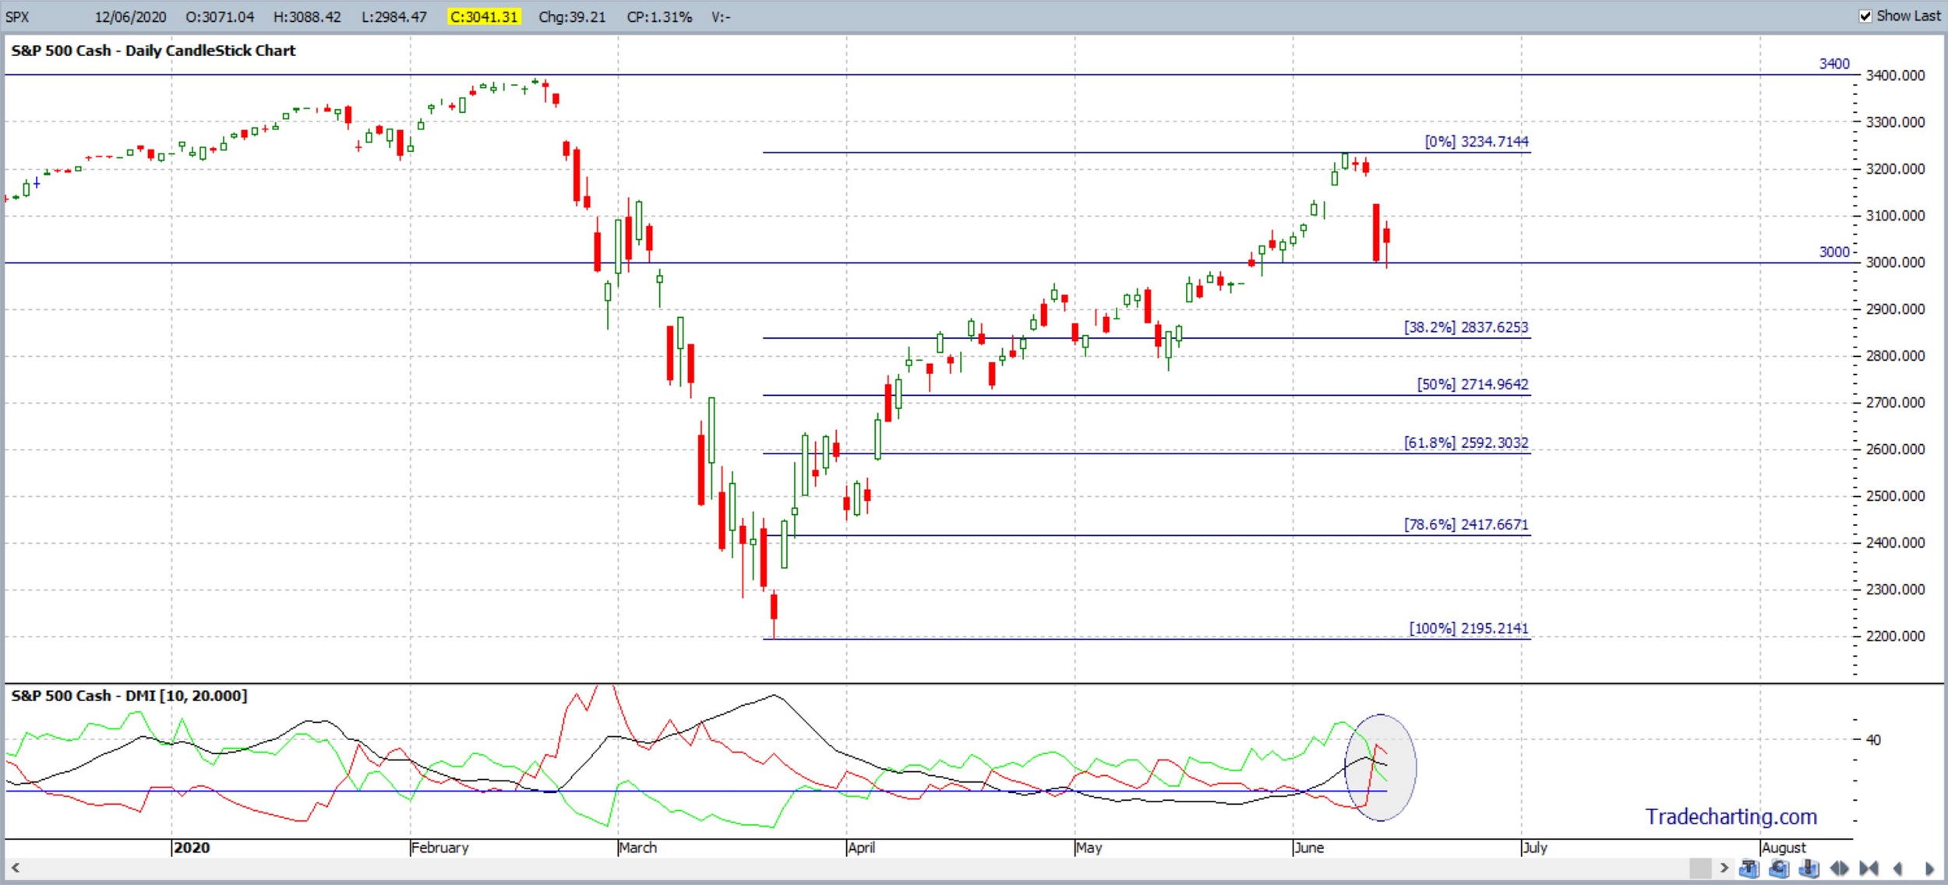Click the blue 'C' chart tool icon
Viewport: 1948px width, 885px height.
click(1779, 868)
